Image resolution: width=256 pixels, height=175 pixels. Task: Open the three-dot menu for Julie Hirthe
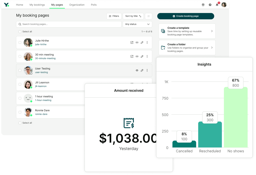point(147,42)
